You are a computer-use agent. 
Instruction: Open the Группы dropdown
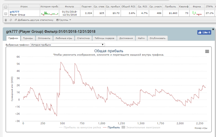(64, 20)
